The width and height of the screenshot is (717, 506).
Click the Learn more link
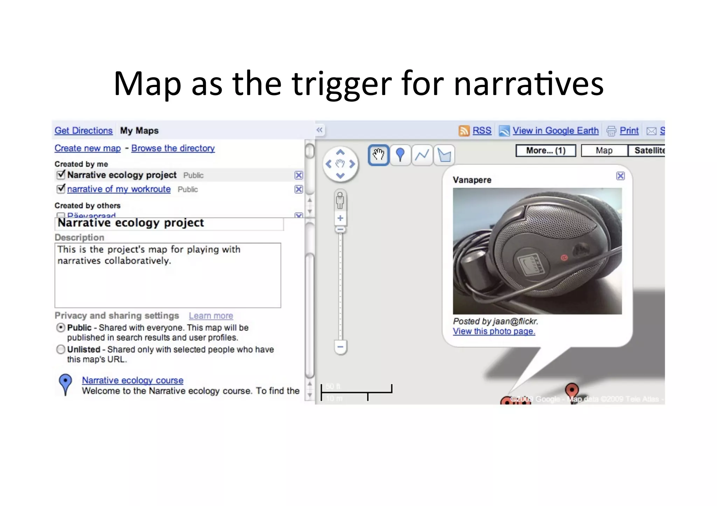211,316
